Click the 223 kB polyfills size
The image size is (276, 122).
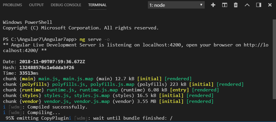pyautogui.click(x=178, y=84)
